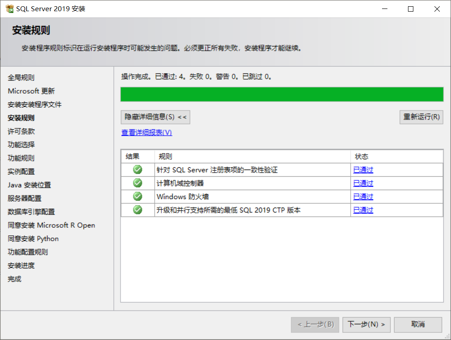Select 功能选择 step in sidebar
The width and height of the screenshot is (451, 340).
click(x=21, y=144)
